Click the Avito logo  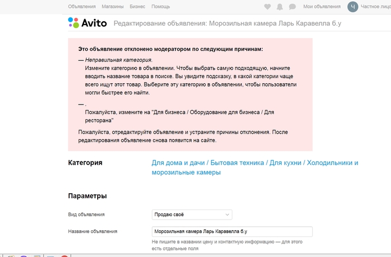point(87,23)
